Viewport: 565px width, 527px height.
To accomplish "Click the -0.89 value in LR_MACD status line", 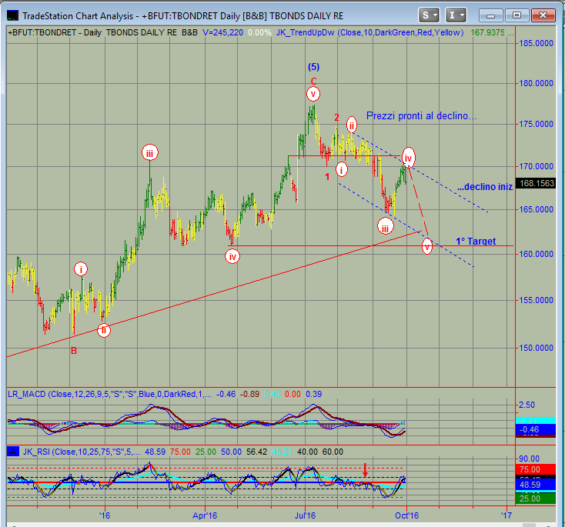I will pos(249,394).
